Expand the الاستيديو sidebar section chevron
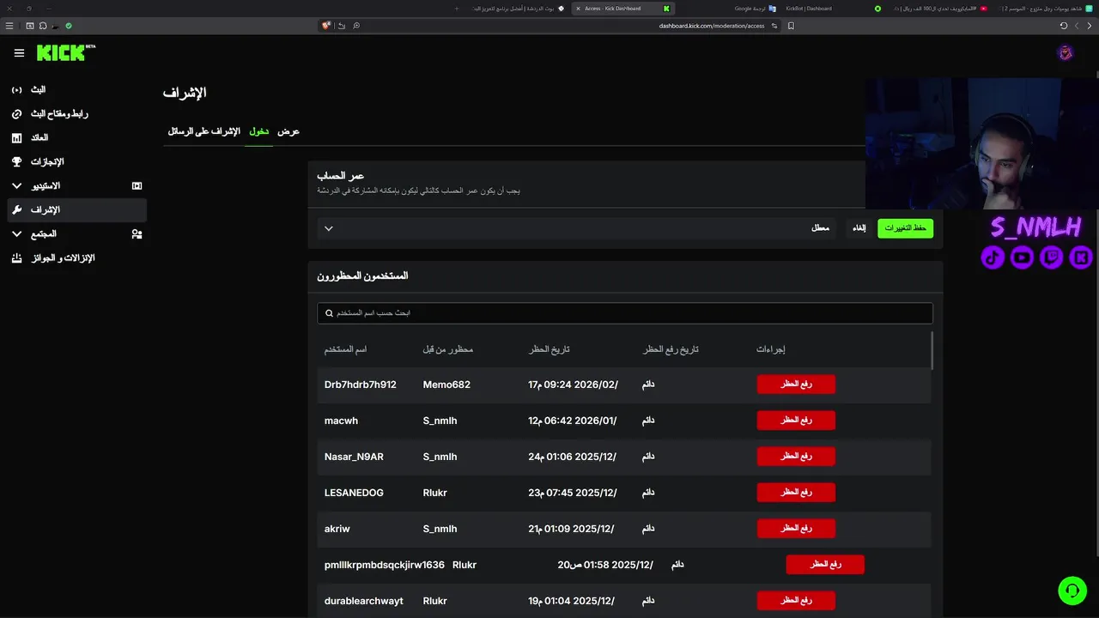Screen dimensions: 1099x618 (x=17, y=185)
